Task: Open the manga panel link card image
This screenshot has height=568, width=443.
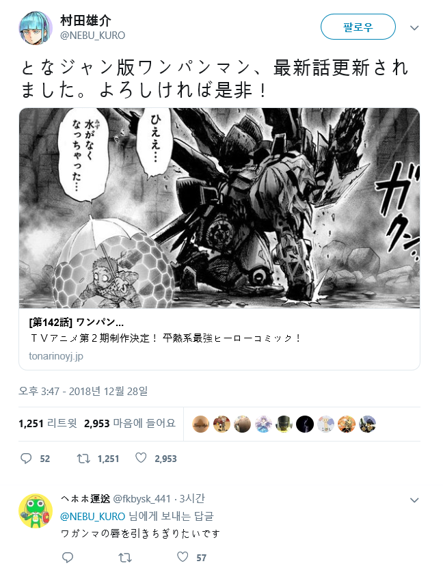Action: [x=219, y=208]
